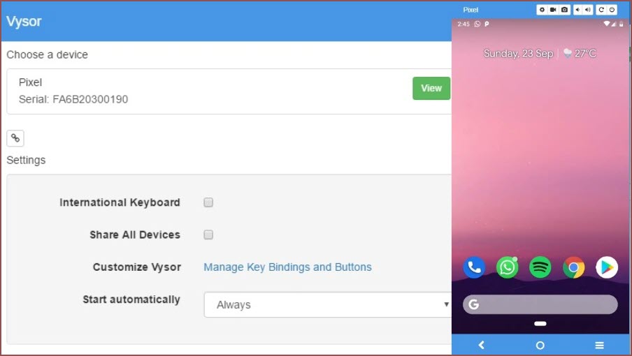This screenshot has width=632, height=356.
Task: Click the Serial: FA6B20300190 text
Action: (73, 99)
